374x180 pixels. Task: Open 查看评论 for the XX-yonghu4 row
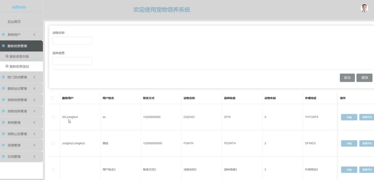click(x=367, y=117)
